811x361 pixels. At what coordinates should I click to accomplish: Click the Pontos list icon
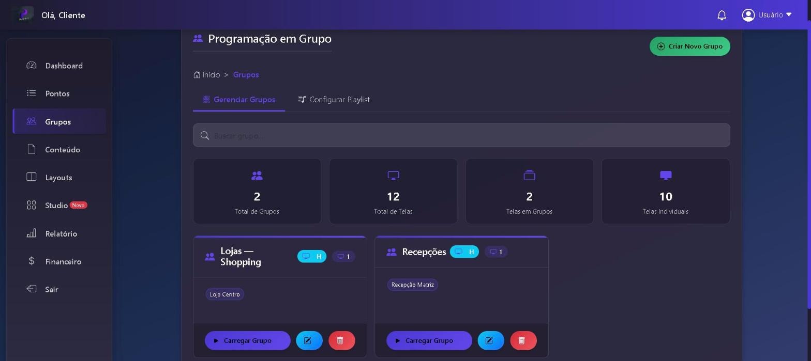click(32, 93)
